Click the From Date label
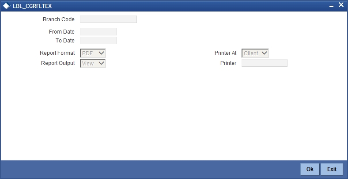Screen dimensions: 348x179 pos(62,32)
